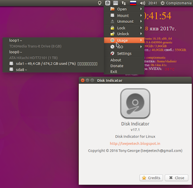
Task: Click the disc icon beside ISO
Action: [112, 47]
